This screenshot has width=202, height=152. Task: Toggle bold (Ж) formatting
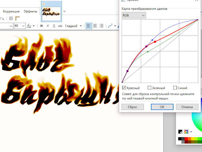41,26
